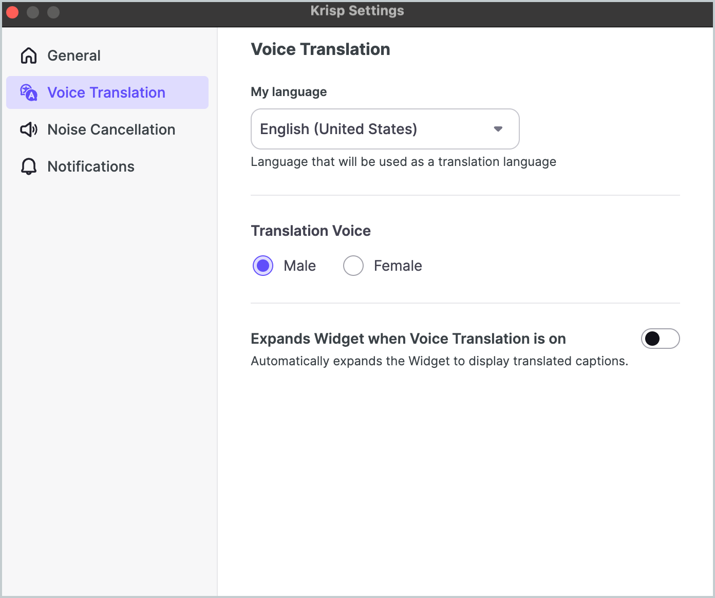Viewport: 715px width, 598px height.
Task: Select the Female translation voice
Action: pyautogui.click(x=353, y=266)
